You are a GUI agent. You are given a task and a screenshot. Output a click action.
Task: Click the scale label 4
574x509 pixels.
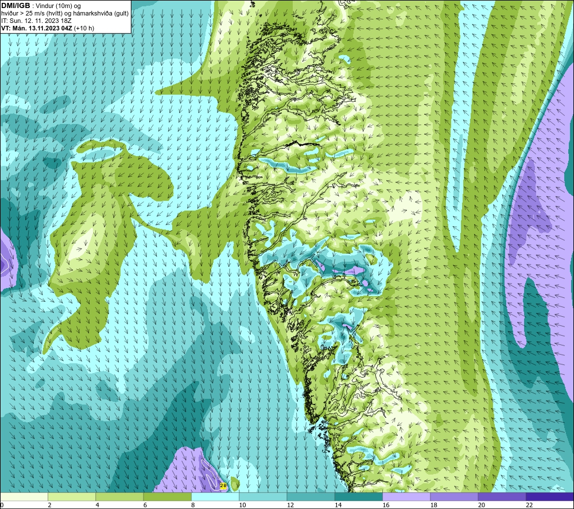98,506
